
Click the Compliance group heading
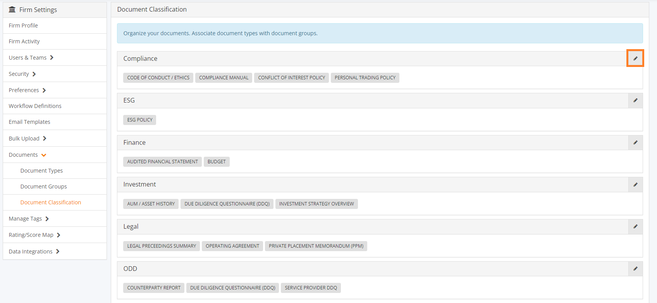click(140, 58)
